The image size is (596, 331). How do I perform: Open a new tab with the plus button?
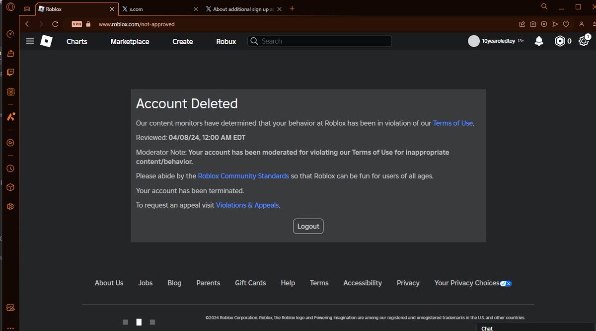(292, 8)
